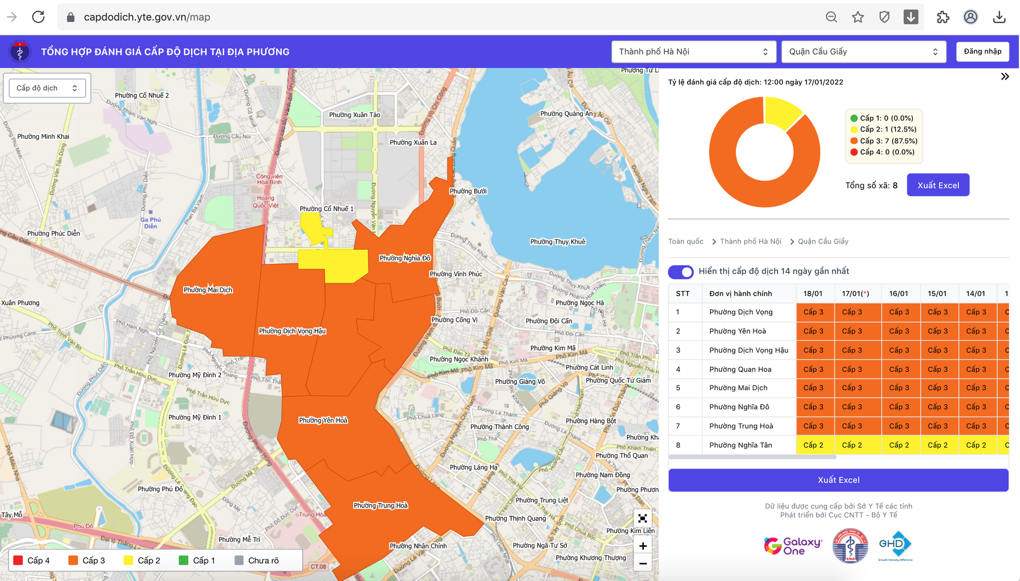Click the green Cấp 1 map legend swatch
The image size is (1020, 581).
click(x=184, y=560)
